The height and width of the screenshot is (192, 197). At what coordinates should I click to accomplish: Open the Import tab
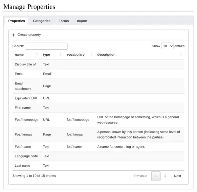click(82, 21)
